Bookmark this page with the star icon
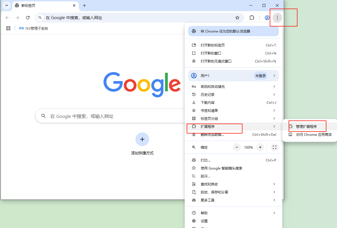Screen dimensions: 337x228 point(237,18)
